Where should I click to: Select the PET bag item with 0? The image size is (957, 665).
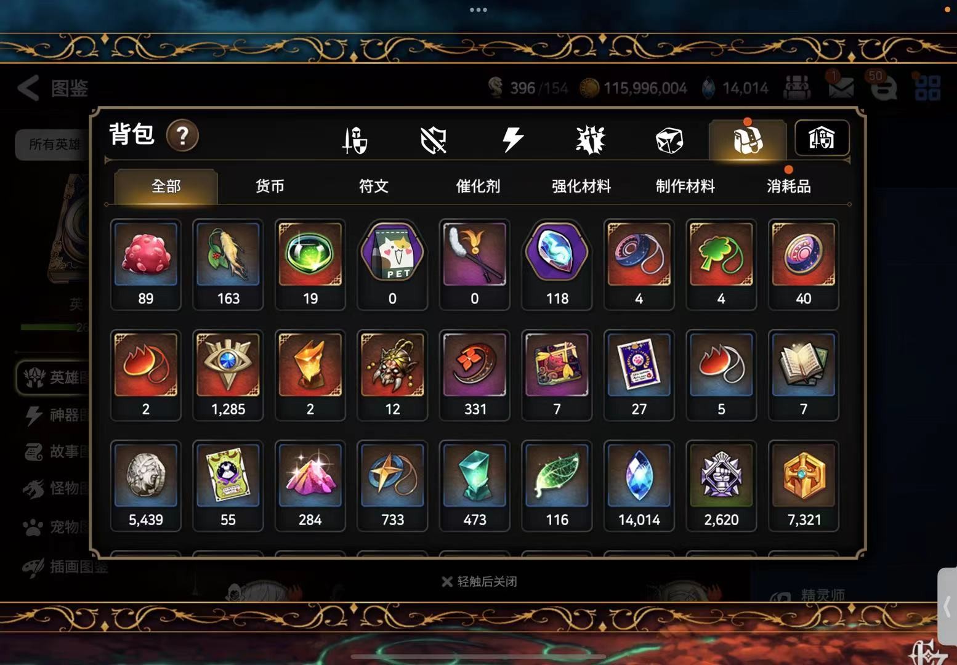[392, 264]
